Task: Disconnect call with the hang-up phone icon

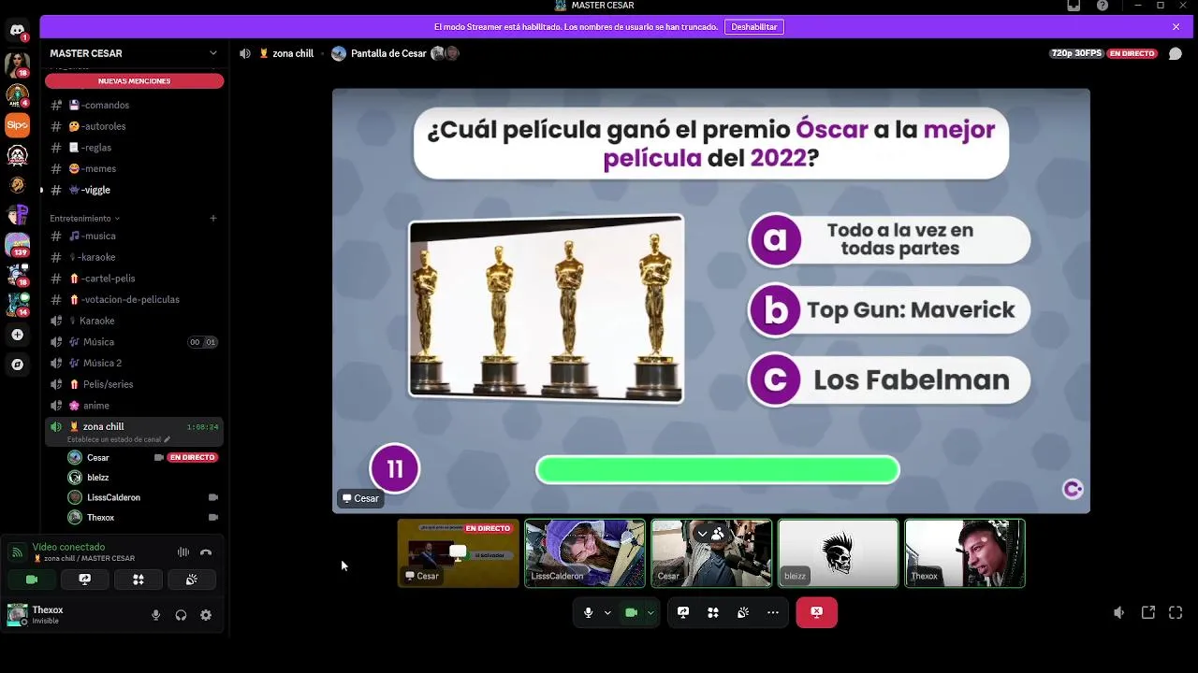Action: tap(206, 552)
